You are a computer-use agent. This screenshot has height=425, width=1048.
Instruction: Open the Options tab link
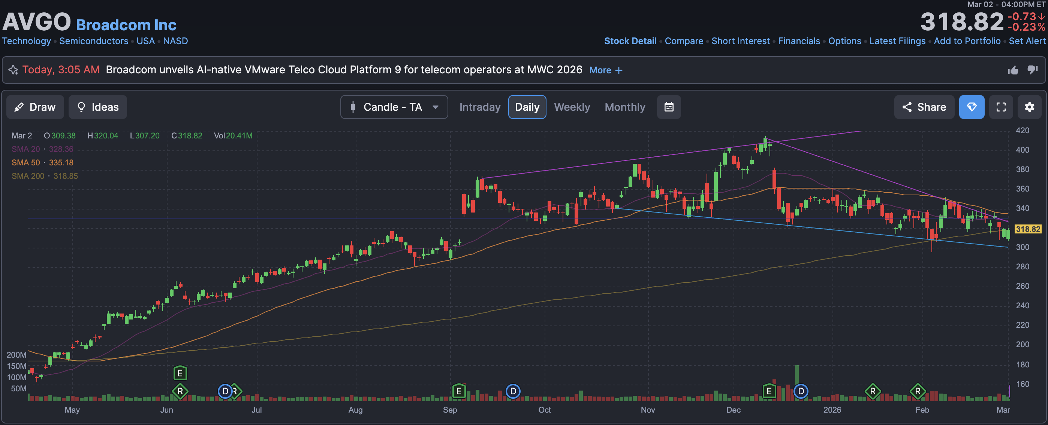pyautogui.click(x=844, y=41)
